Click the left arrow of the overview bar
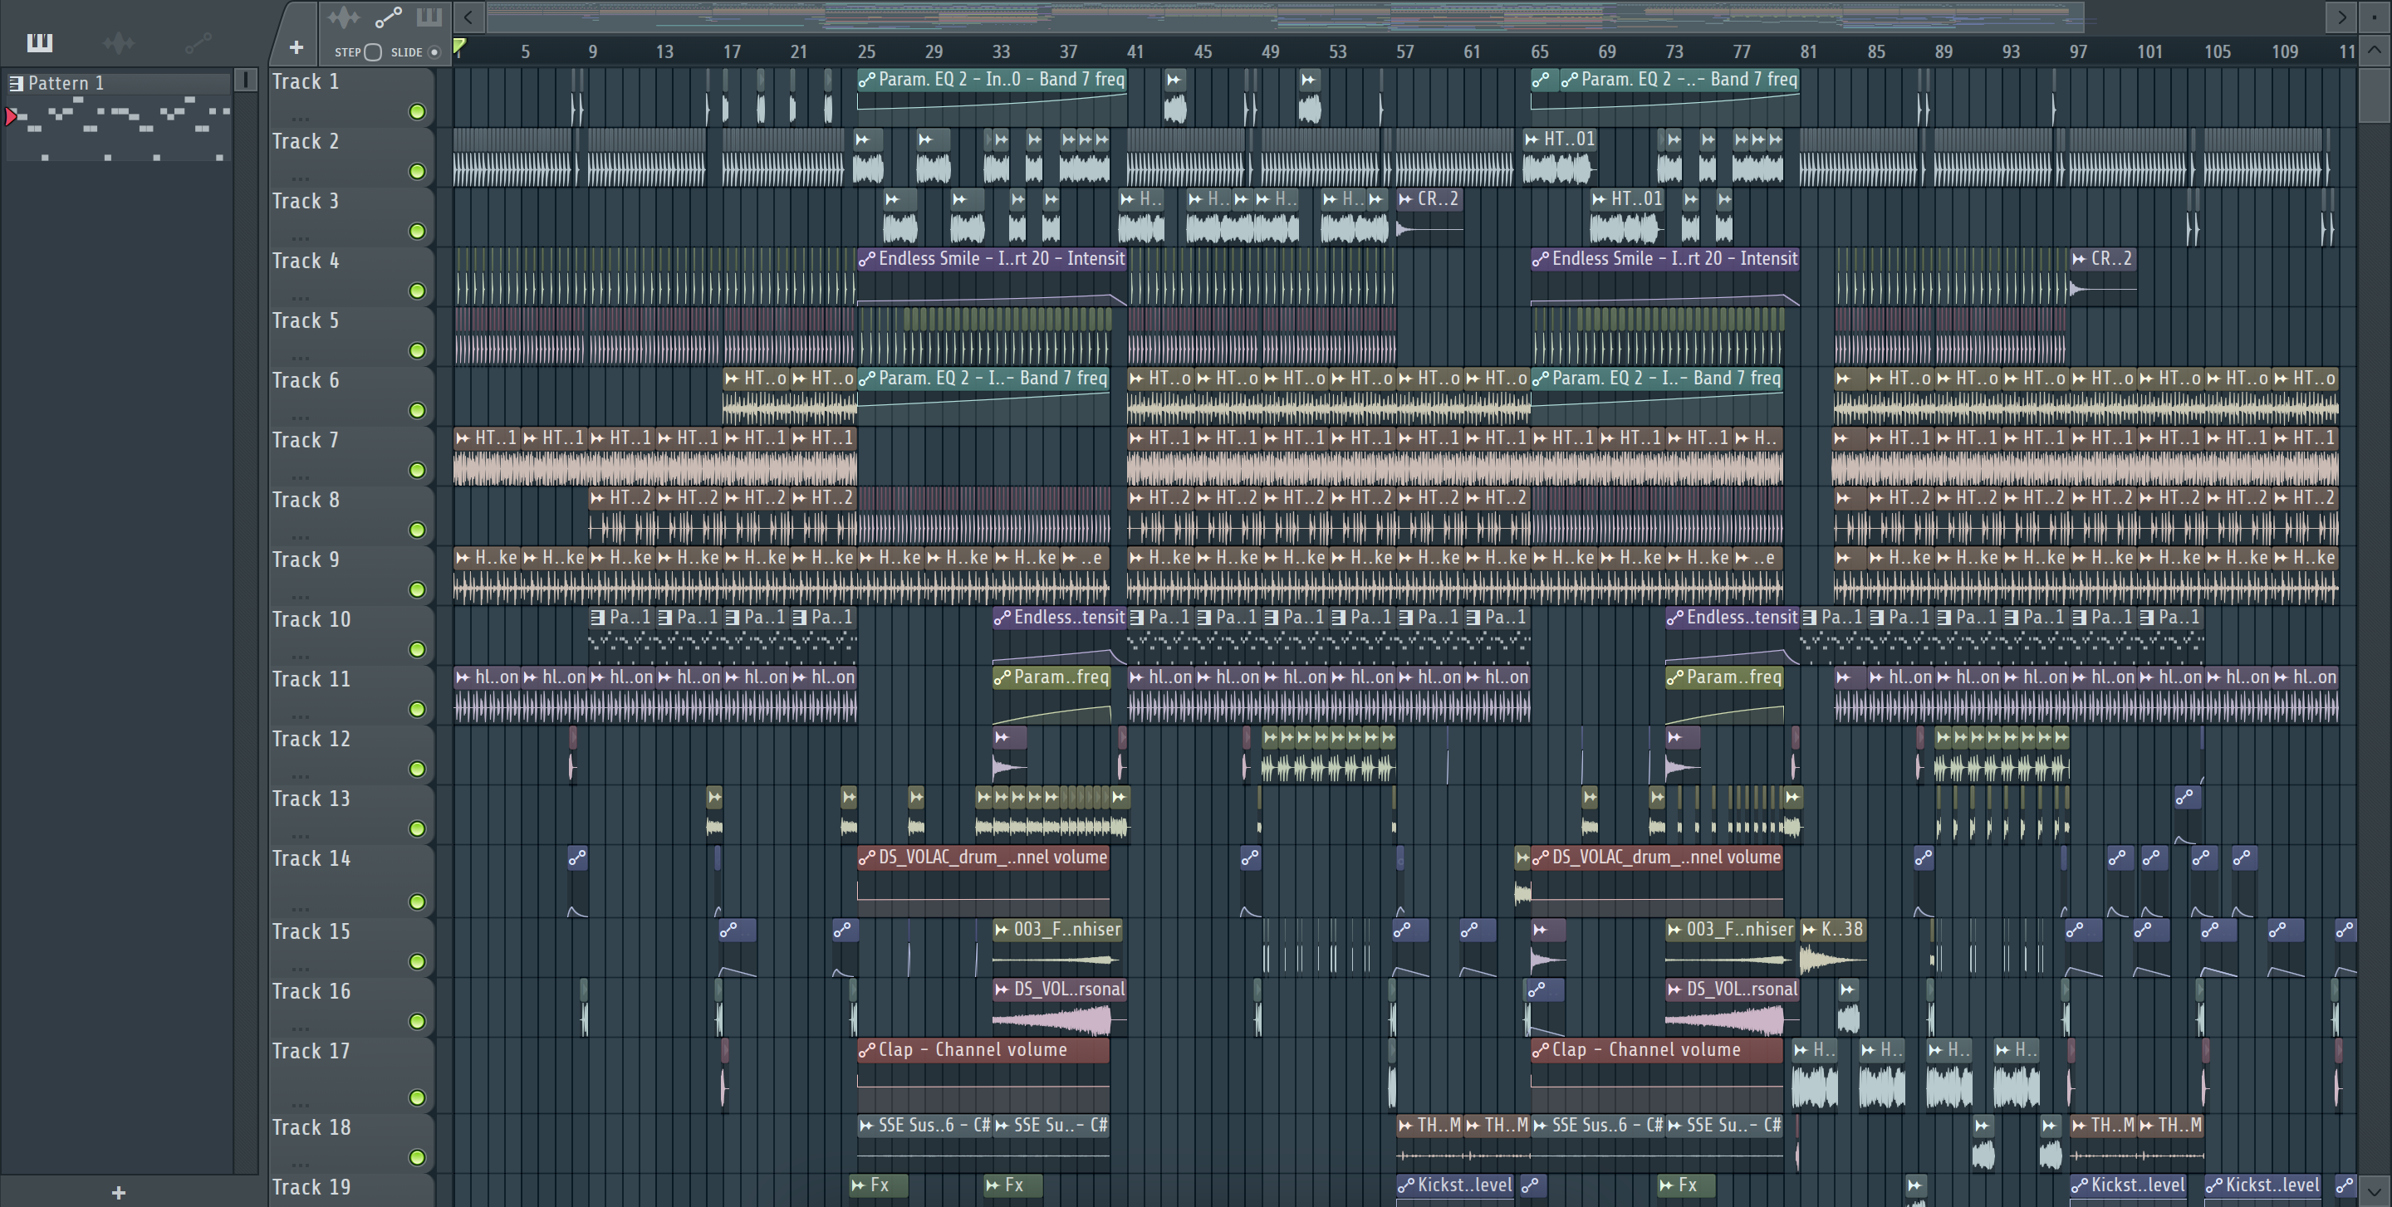Viewport: 2392px width, 1207px height. point(469,17)
